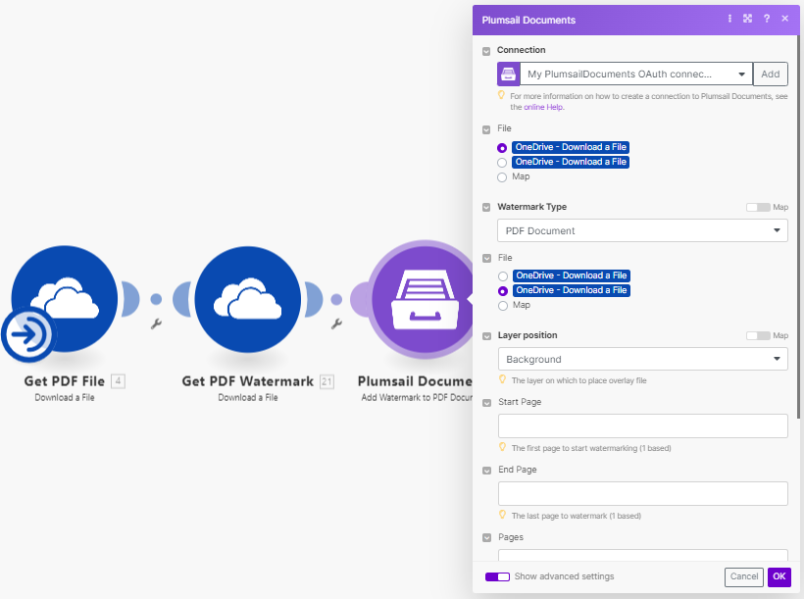Click the End Page input field
Viewport: 804px width, 599px height.
643,493
